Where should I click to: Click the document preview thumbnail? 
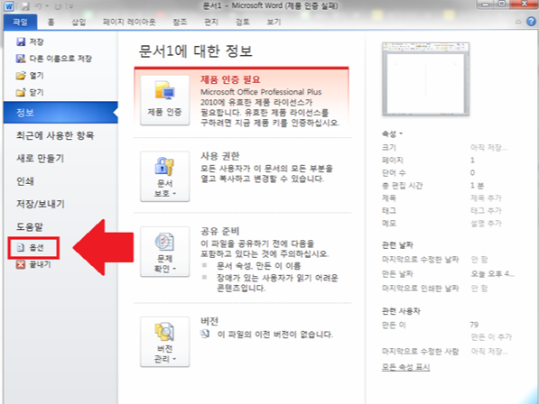point(425,79)
